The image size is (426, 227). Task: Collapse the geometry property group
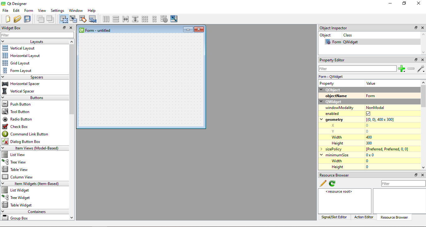[321, 120]
